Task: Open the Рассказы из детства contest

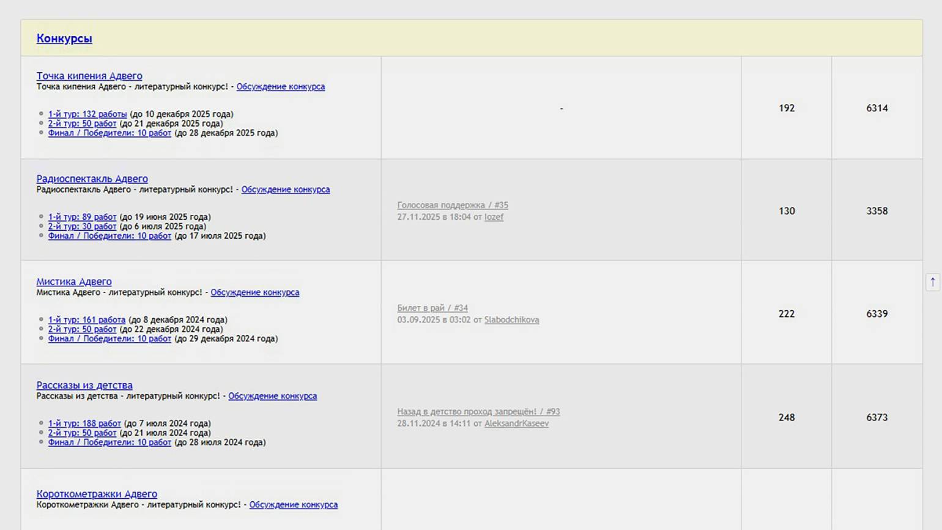Action: 84,385
